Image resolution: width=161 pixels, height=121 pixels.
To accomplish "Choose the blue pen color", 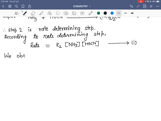I will tap(112, 13).
